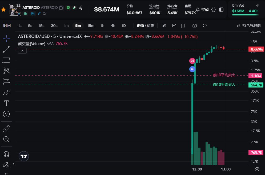The height and width of the screenshot is (175, 265).
Task: Take a chart snapshot with camera icon
Action: pos(195,26)
